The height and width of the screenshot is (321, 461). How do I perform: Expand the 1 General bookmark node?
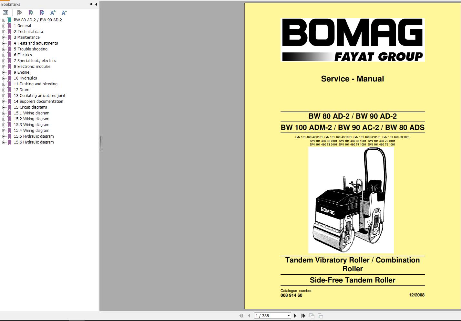4,26
